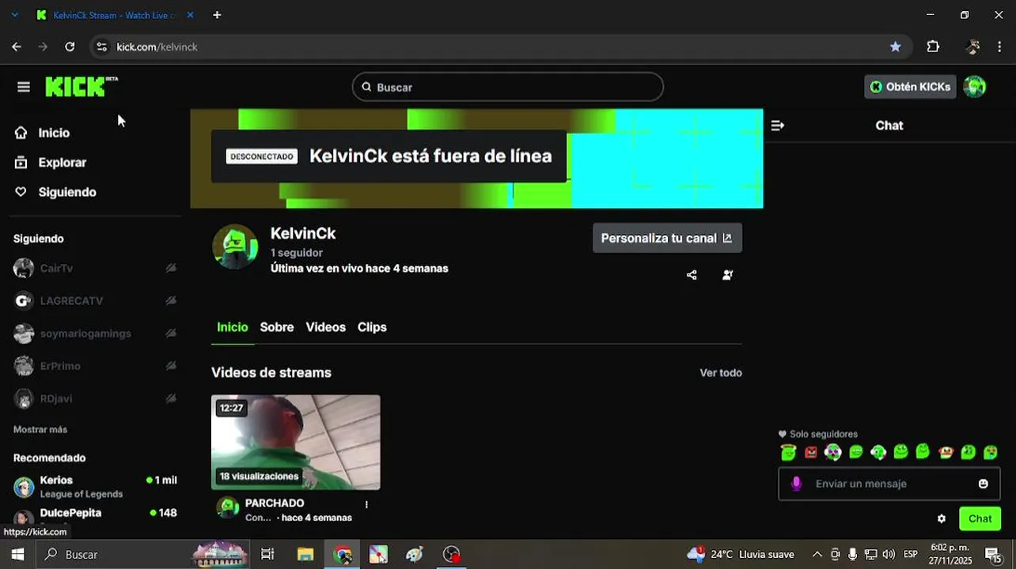
Task: Click the KelvinCk channel avatar
Action: click(x=235, y=247)
